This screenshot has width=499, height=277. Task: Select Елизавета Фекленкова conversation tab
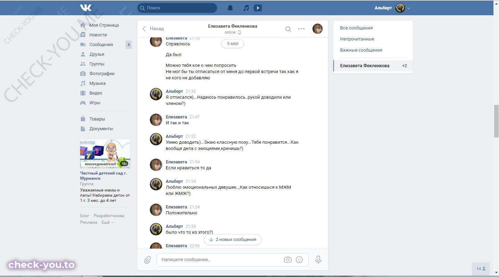[373, 66]
